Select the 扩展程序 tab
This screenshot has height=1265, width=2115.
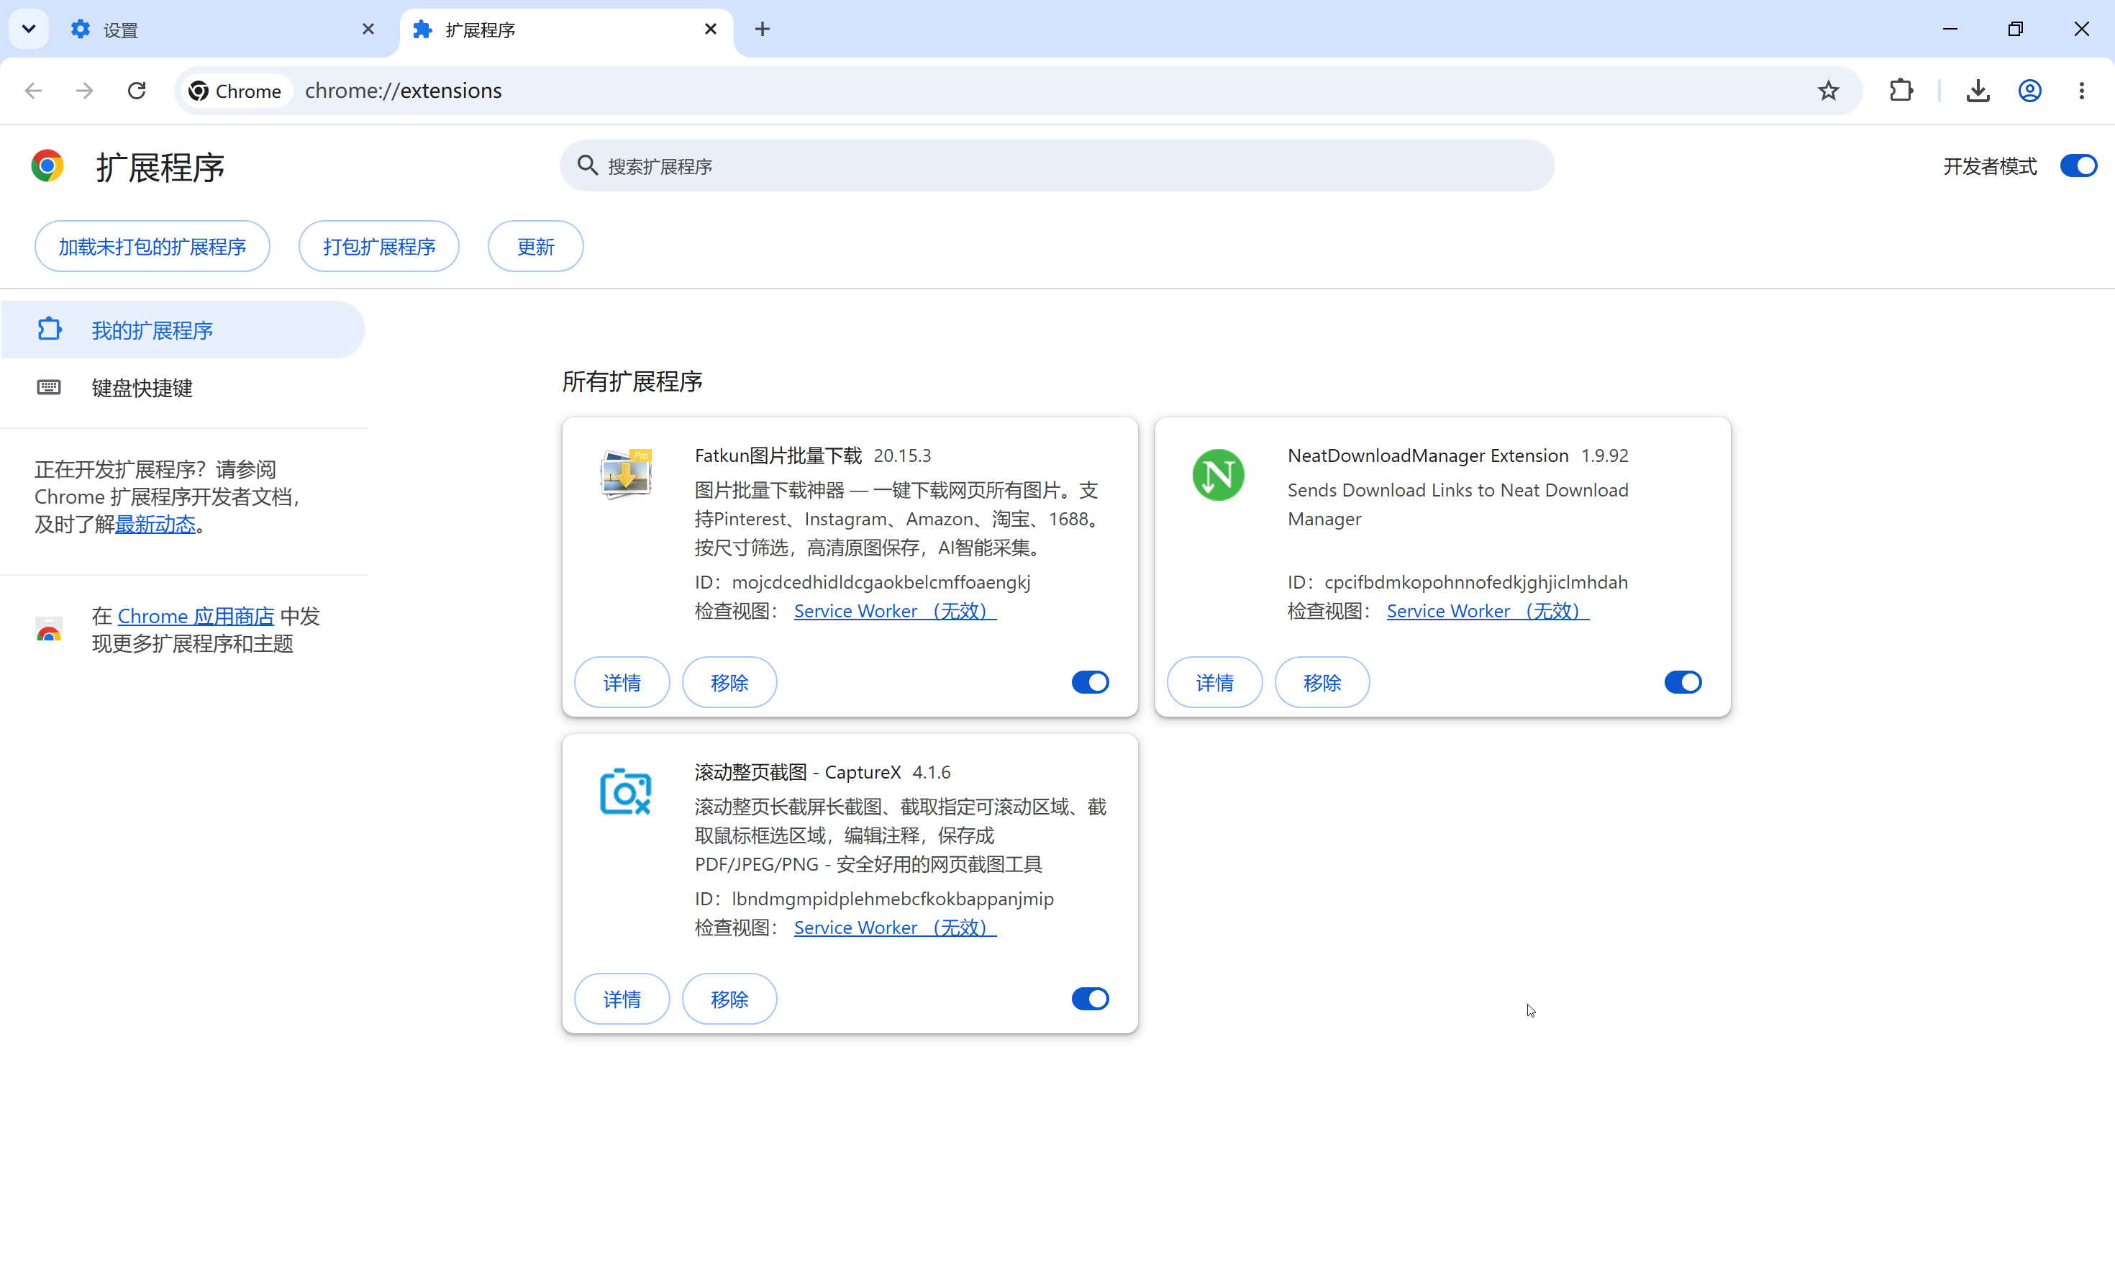tap(566, 30)
